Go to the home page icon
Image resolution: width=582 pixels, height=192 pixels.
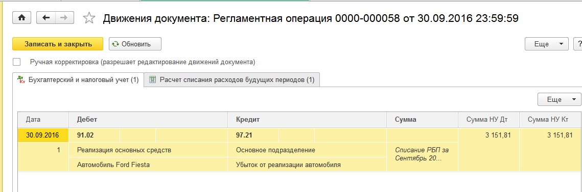coord(21,18)
